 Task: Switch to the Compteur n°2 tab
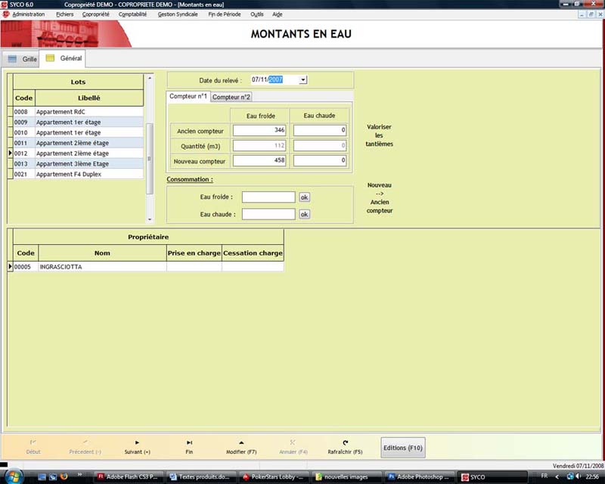coord(231,97)
